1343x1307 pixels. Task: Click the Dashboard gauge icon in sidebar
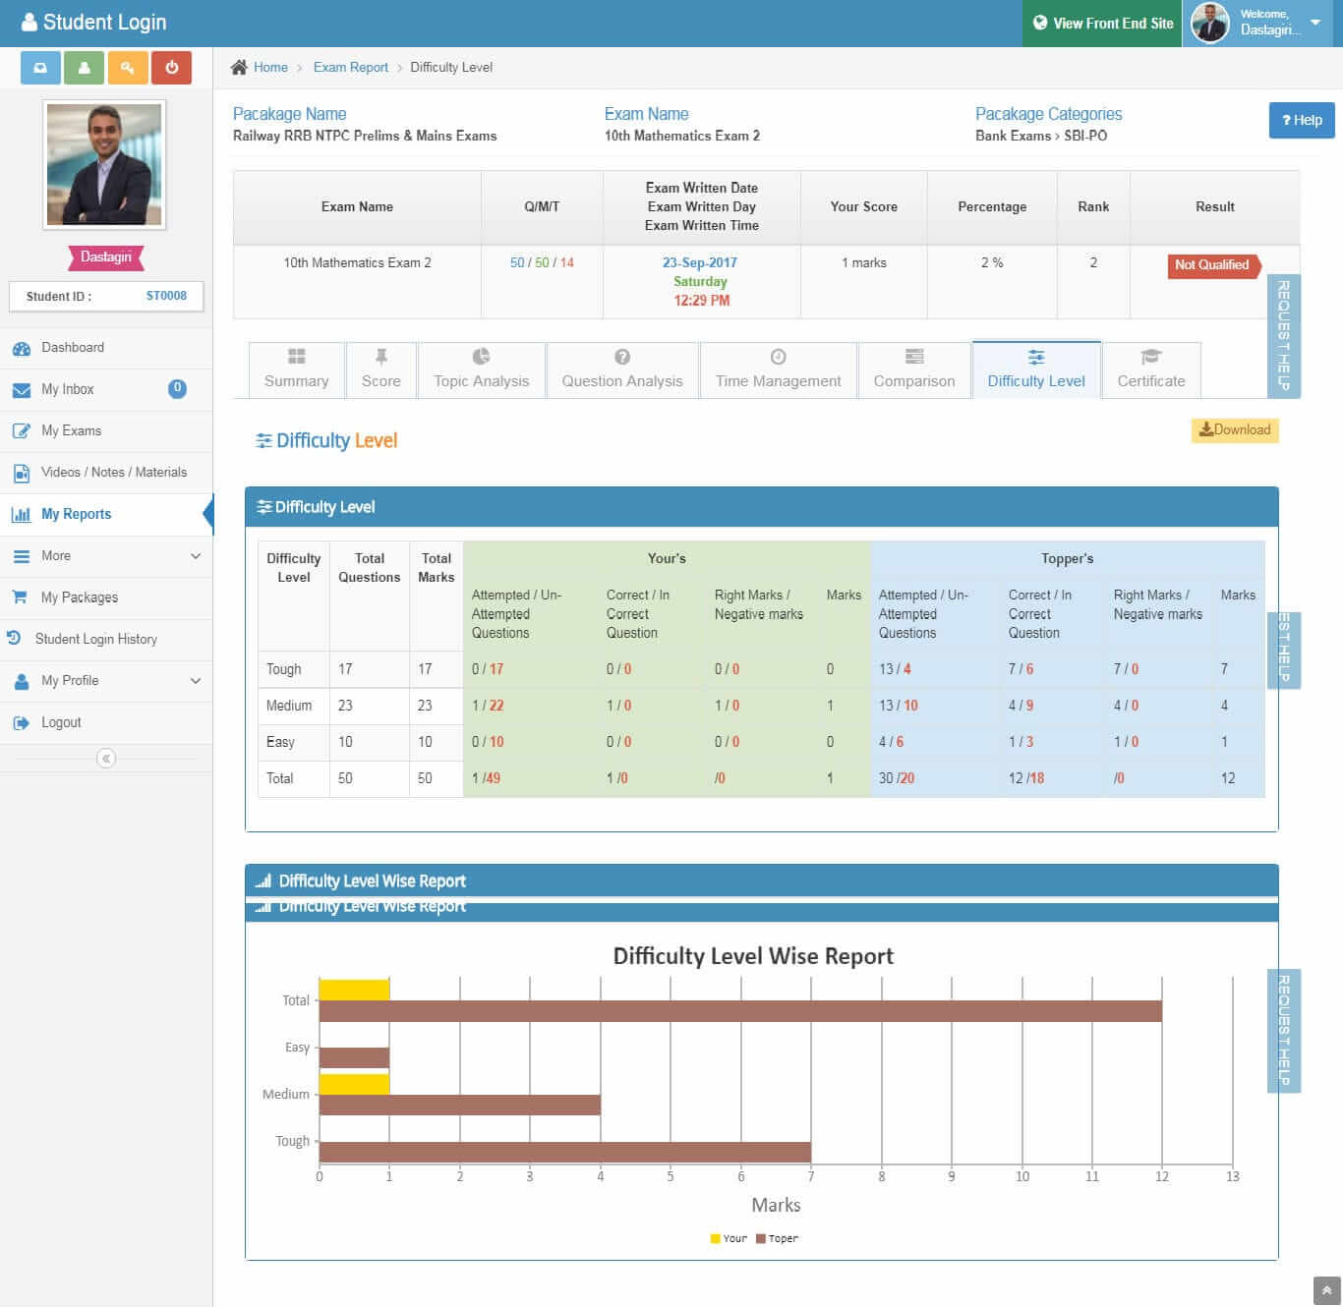[x=22, y=348]
